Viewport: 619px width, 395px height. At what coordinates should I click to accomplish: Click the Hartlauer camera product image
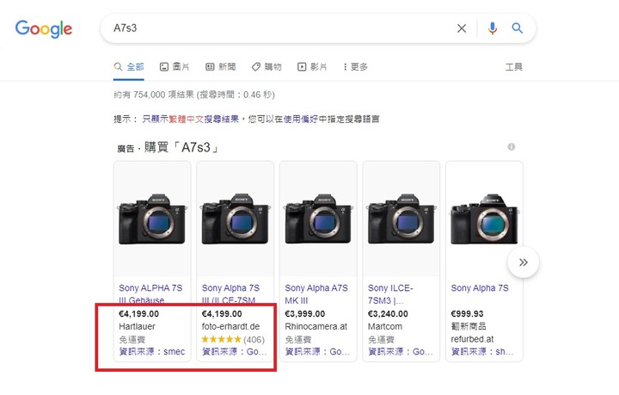coord(152,219)
